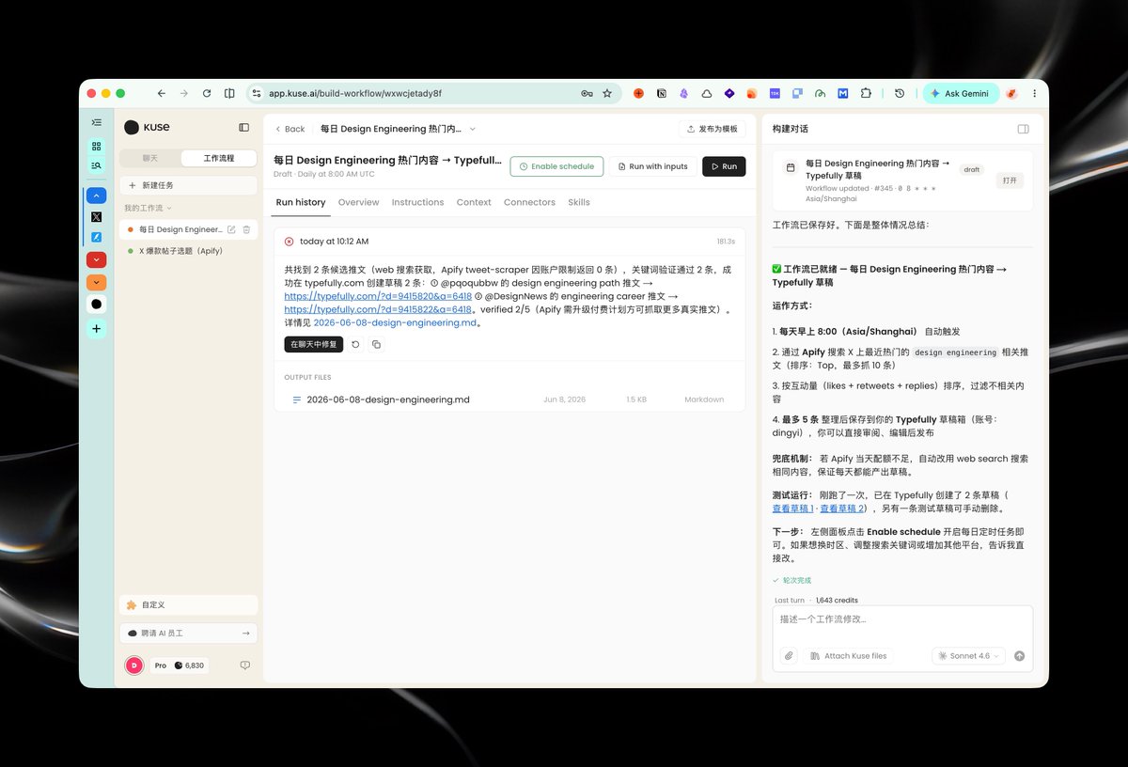Open the grid apps icon in the left rail

96,147
